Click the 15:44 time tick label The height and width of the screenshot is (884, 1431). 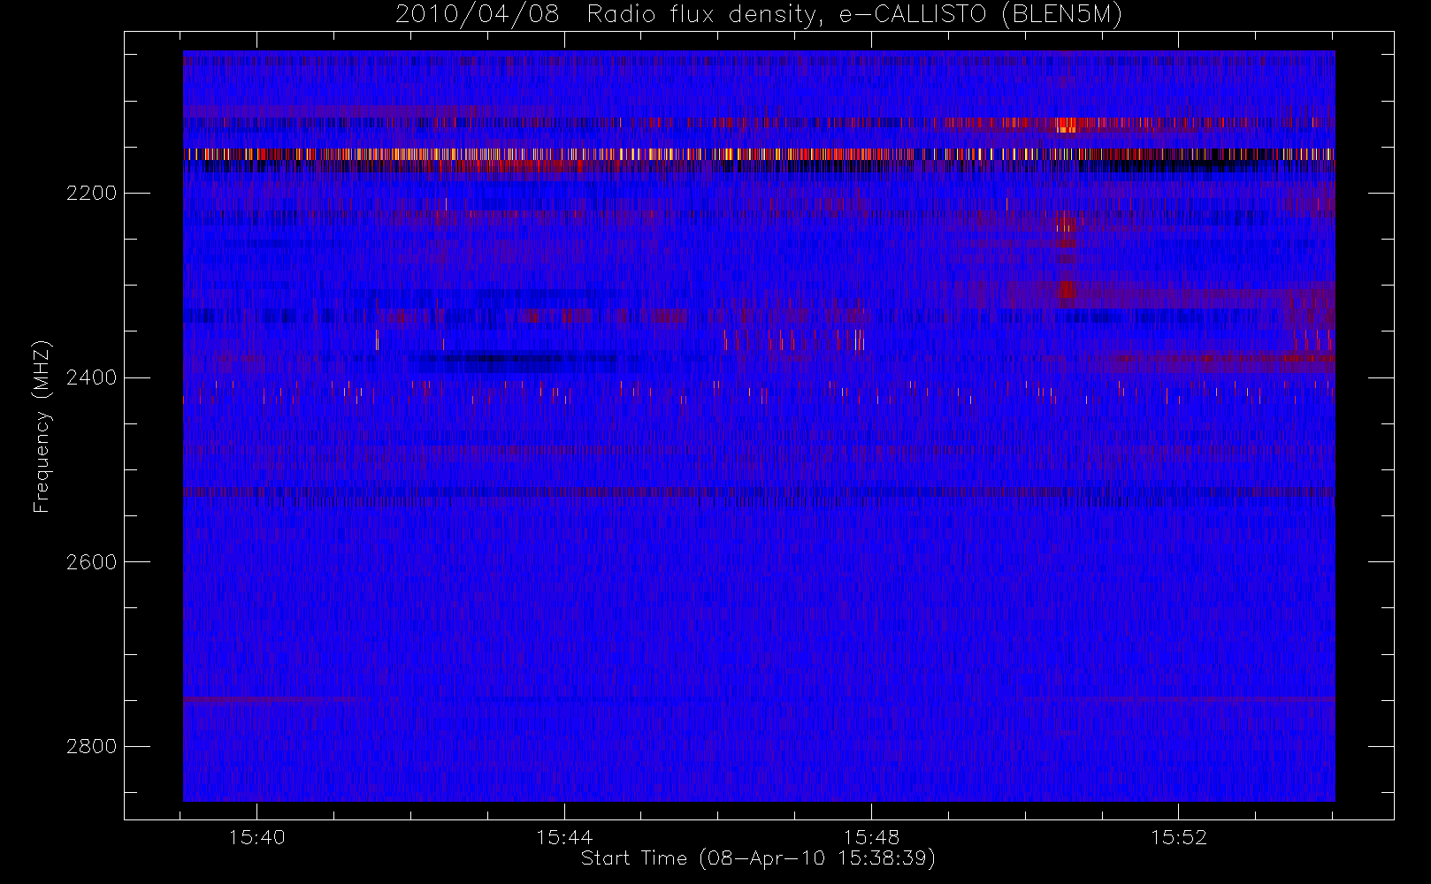point(564,837)
